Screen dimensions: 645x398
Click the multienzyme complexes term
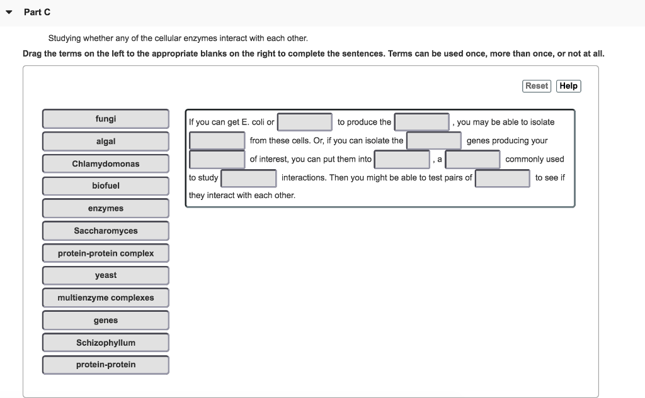[105, 297]
